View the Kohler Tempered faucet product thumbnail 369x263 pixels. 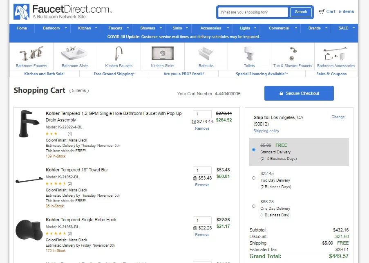29,124
